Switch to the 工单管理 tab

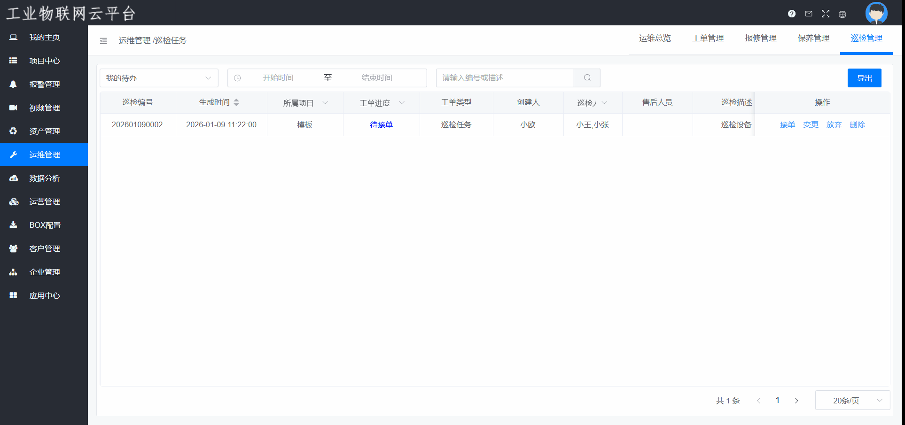[x=708, y=39]
